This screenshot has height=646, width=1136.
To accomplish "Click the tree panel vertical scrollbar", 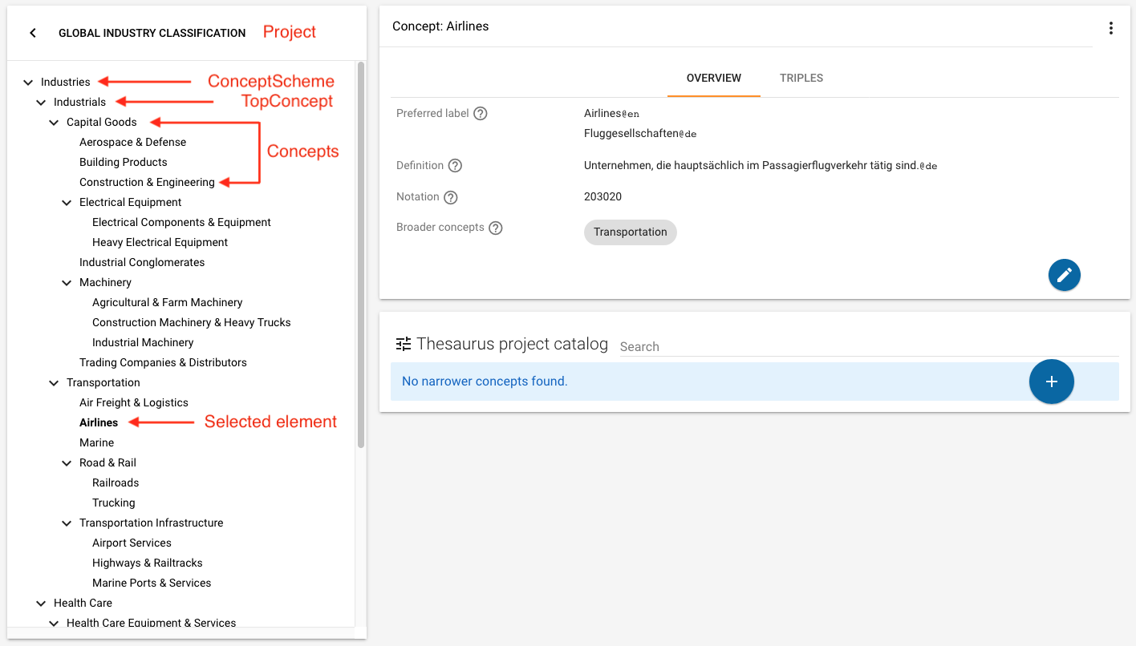I will [x=361, y=256].
